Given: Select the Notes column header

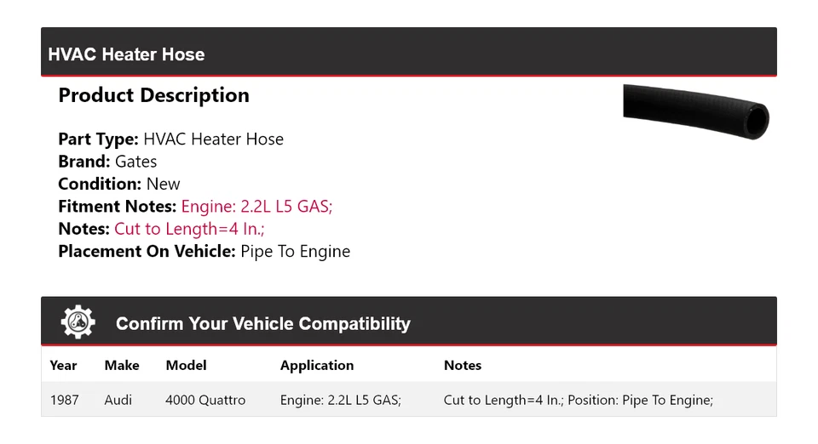Looking at the screenshot, I should click(x=463, y=366).
